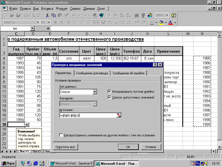Viewport: 222px width, 167px height.
Task: Click the Sort Ascending icon
Action: pos(122,15)
